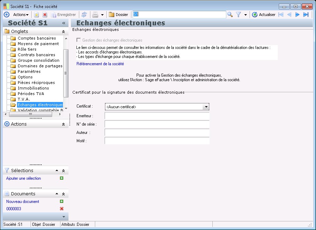
Task: Go to the next record arrow
Action: 297,15
